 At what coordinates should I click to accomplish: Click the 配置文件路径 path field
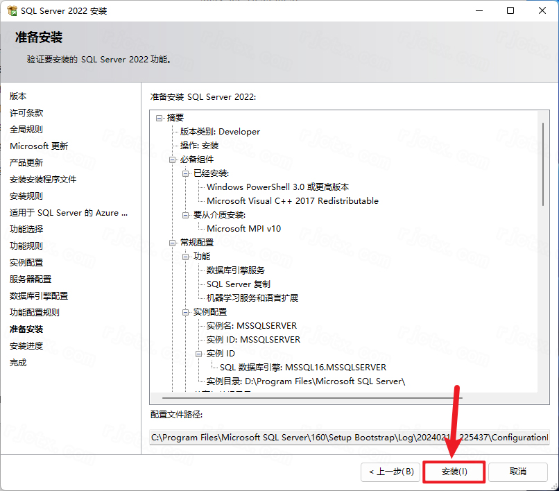click(350, 438)
